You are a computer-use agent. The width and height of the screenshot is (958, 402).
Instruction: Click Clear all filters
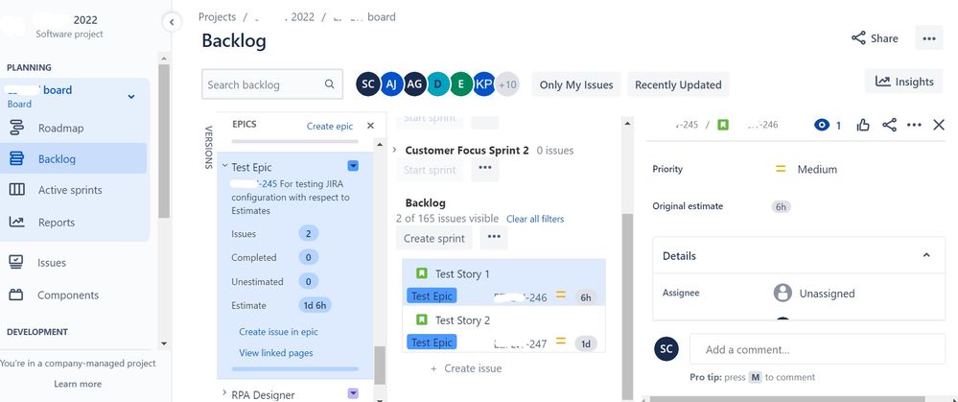(x=535, y=219)
